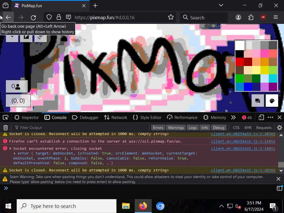Show hidden system tray icons
Screen dimensions: 284x213
click(221, 206)
